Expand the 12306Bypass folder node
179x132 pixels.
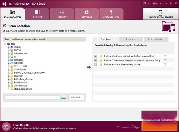coord(9,70)
